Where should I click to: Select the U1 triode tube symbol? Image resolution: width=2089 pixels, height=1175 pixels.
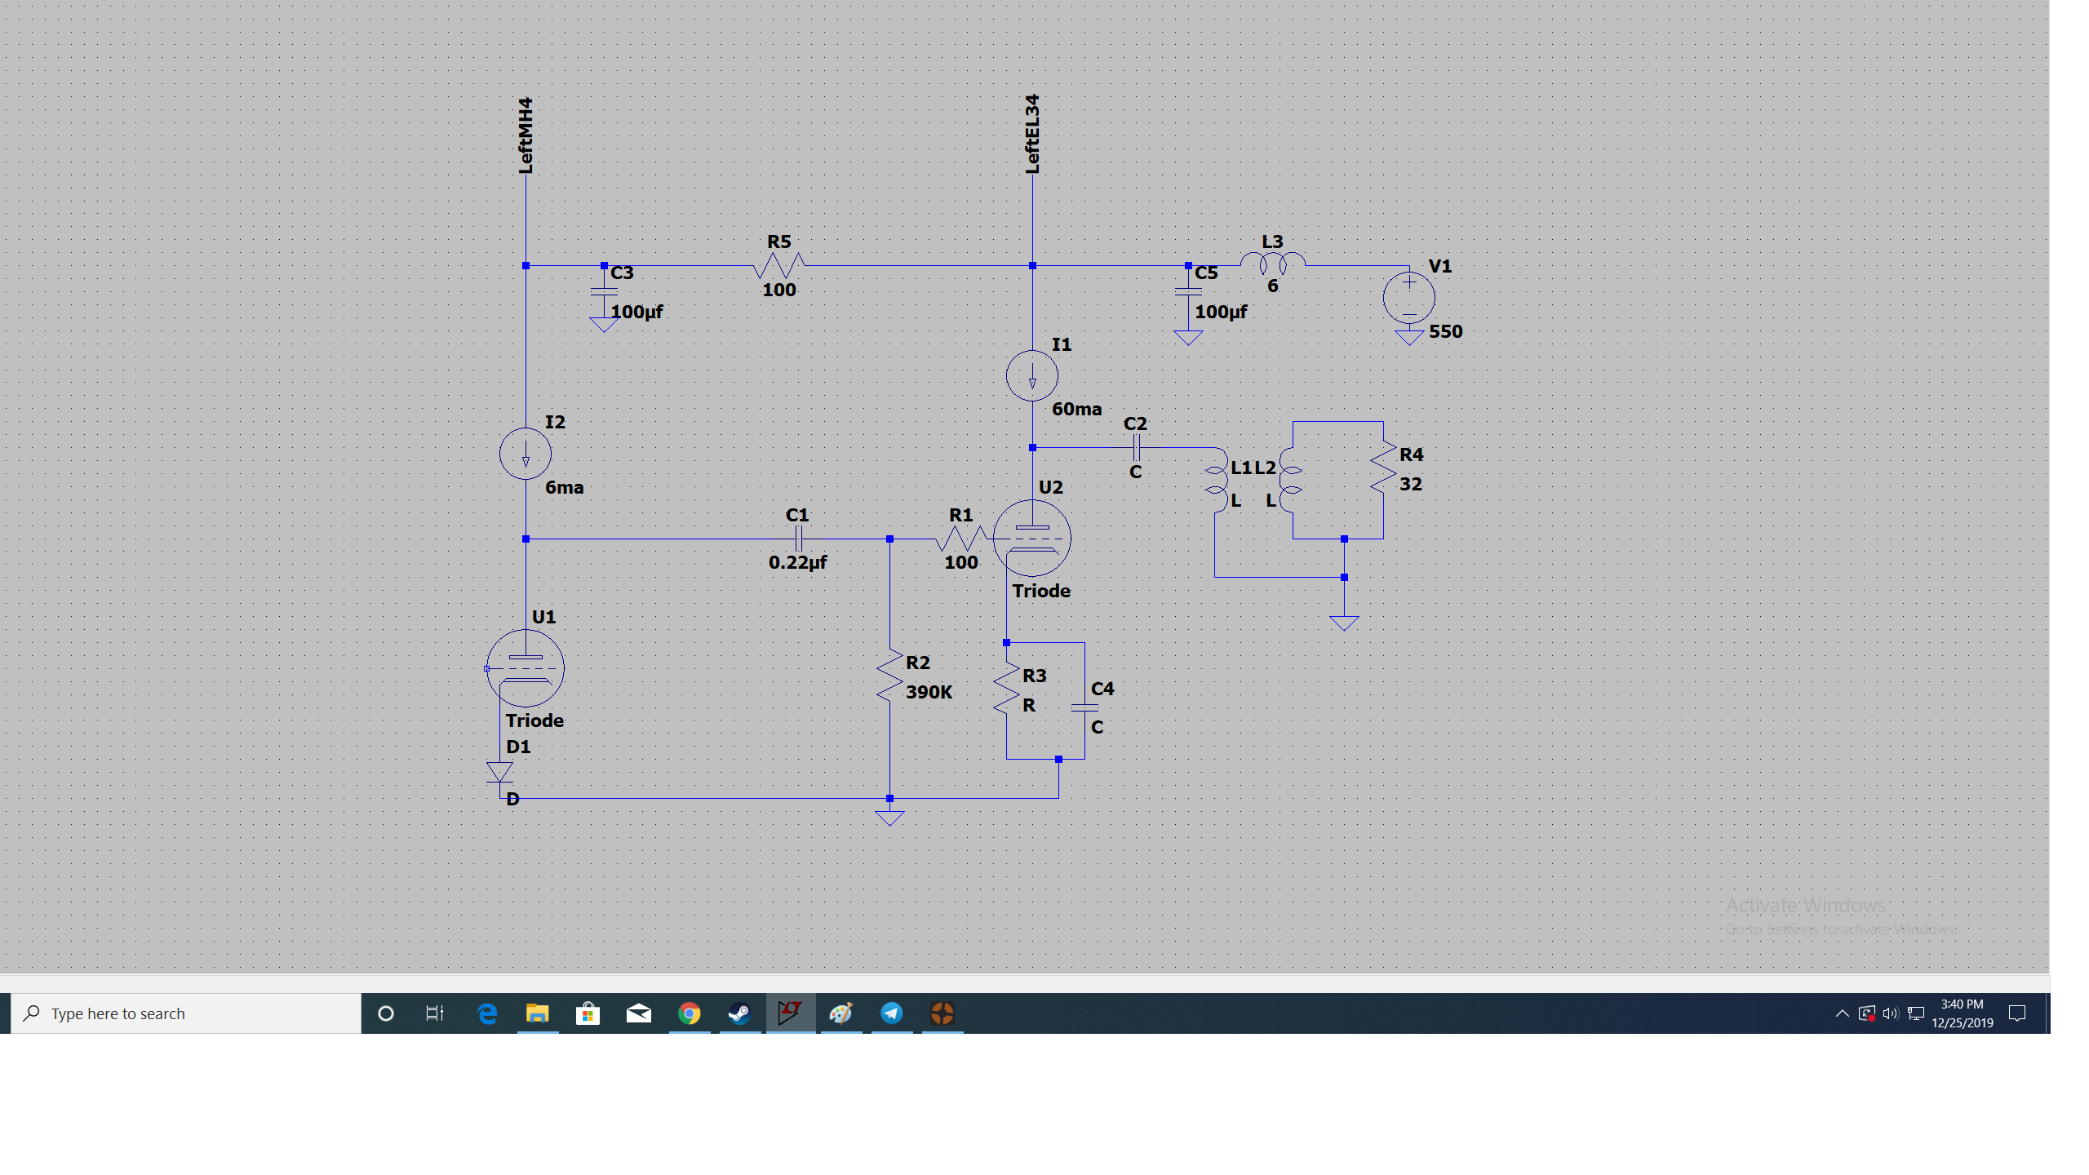tap(526, 668)
